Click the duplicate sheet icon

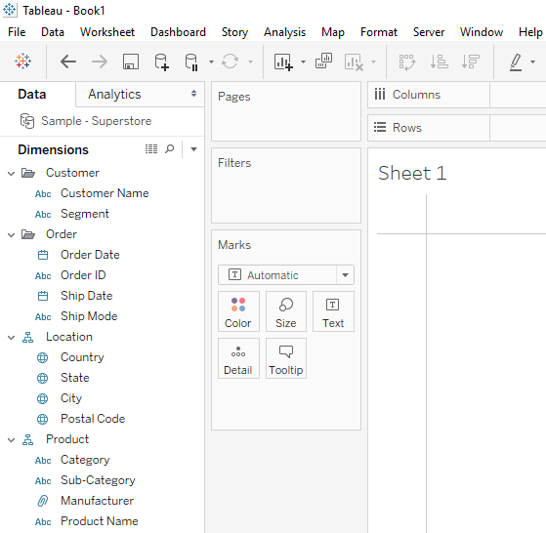[323, 61]
